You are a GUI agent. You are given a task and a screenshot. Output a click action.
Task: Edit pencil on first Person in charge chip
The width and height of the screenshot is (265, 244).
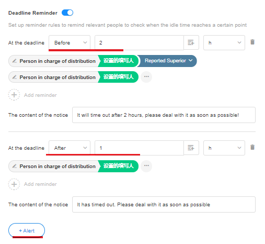(x=15, y=61)
